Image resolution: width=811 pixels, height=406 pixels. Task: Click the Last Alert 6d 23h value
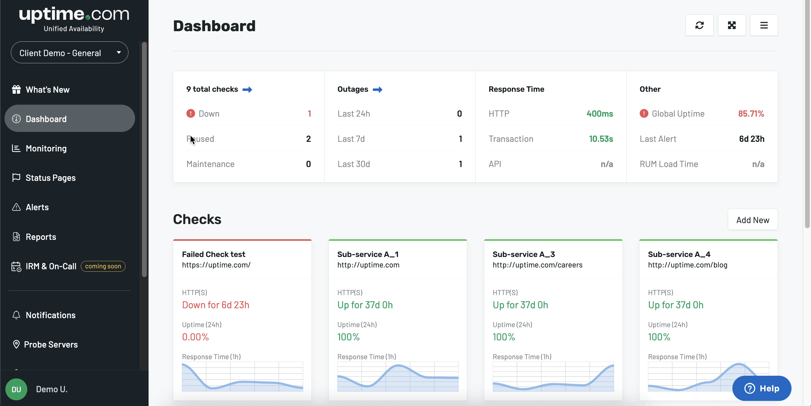pos(752,139)
